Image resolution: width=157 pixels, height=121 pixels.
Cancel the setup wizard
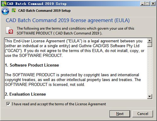tap(143, 114)
